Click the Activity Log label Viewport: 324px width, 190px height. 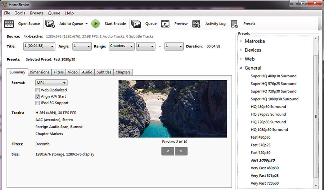click(x=215, y=23)
